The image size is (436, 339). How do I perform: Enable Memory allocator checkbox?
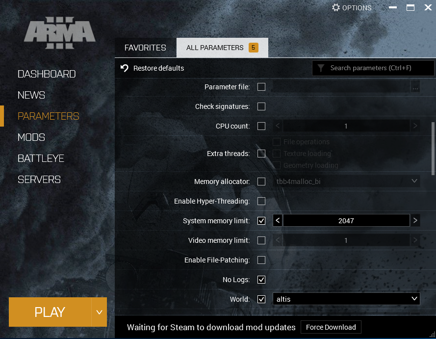[261, 182]
